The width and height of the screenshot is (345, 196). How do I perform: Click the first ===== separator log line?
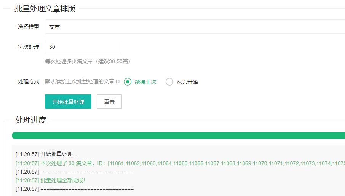[x=87, y=172]
